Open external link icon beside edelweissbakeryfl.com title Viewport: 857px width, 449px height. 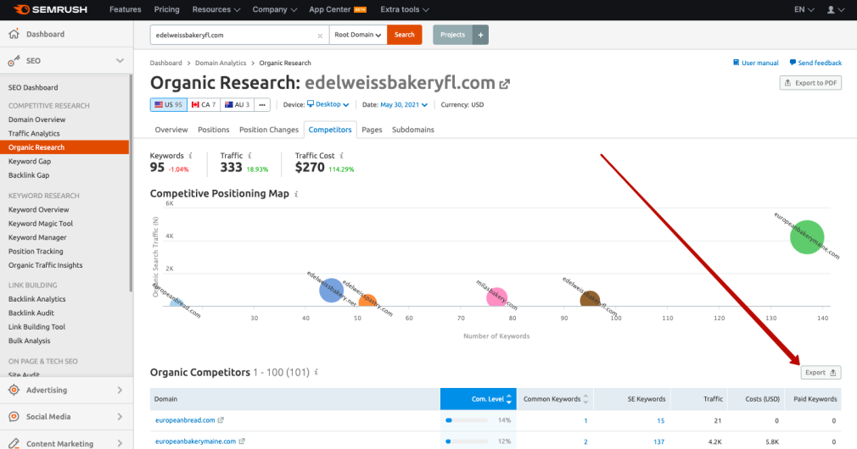[x=505, y=84]
